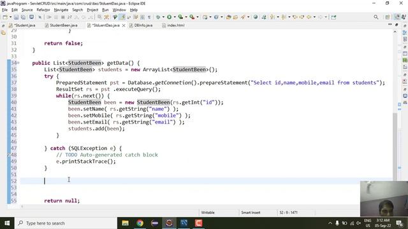Open the External Tools dropdown arrow
Viewport: 408px width, 229px height.
tap(198, 17)
